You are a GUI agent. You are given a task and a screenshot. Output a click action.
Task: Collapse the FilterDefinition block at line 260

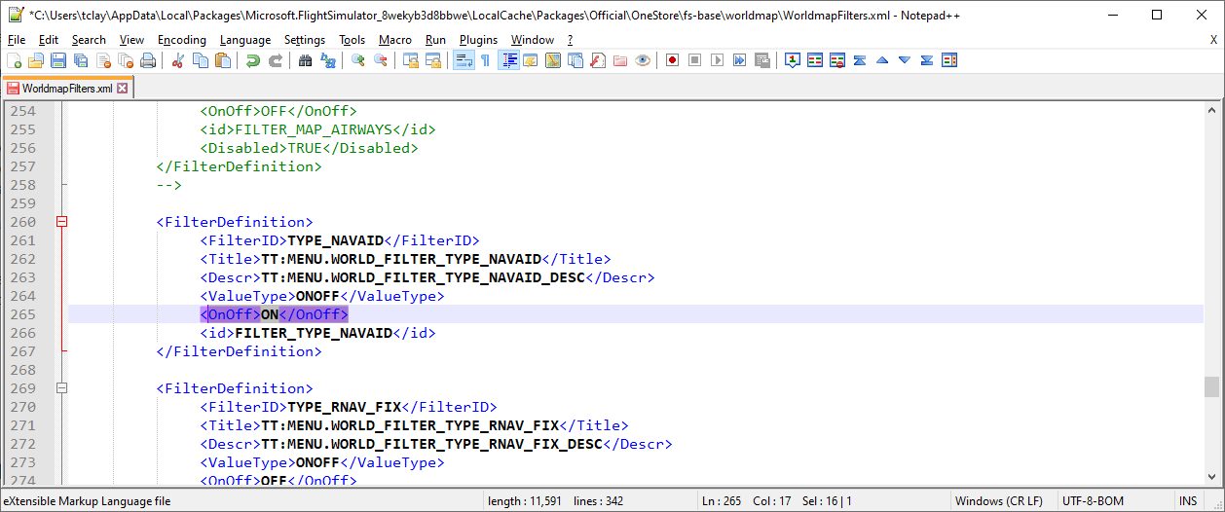[62, 222]
